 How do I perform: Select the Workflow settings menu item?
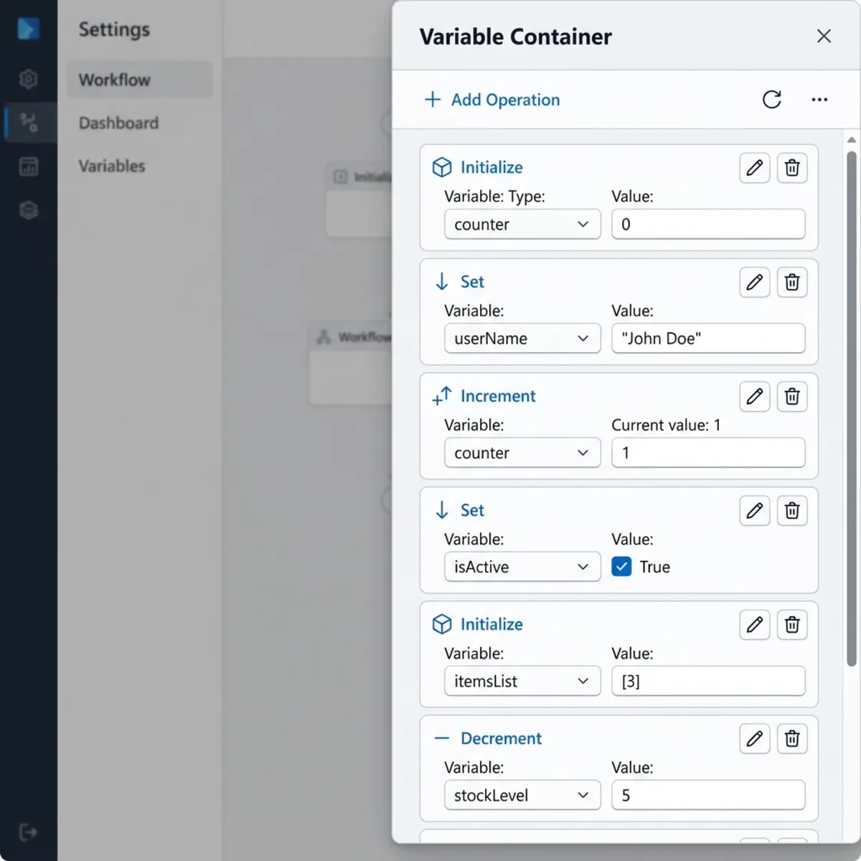click(140, 80)
